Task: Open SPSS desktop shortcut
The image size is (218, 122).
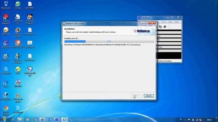Action: pyautogui.click(x=18, y=70)
